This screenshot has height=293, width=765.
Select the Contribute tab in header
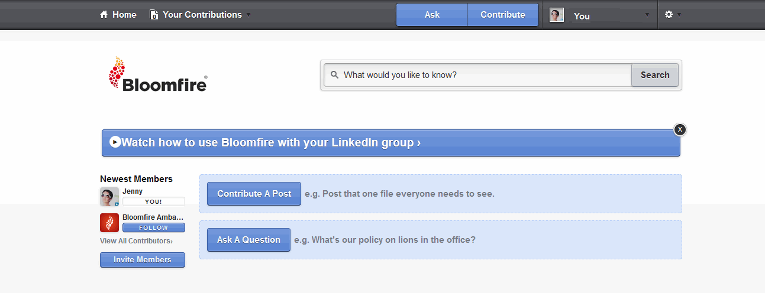(x=503, y=15)
